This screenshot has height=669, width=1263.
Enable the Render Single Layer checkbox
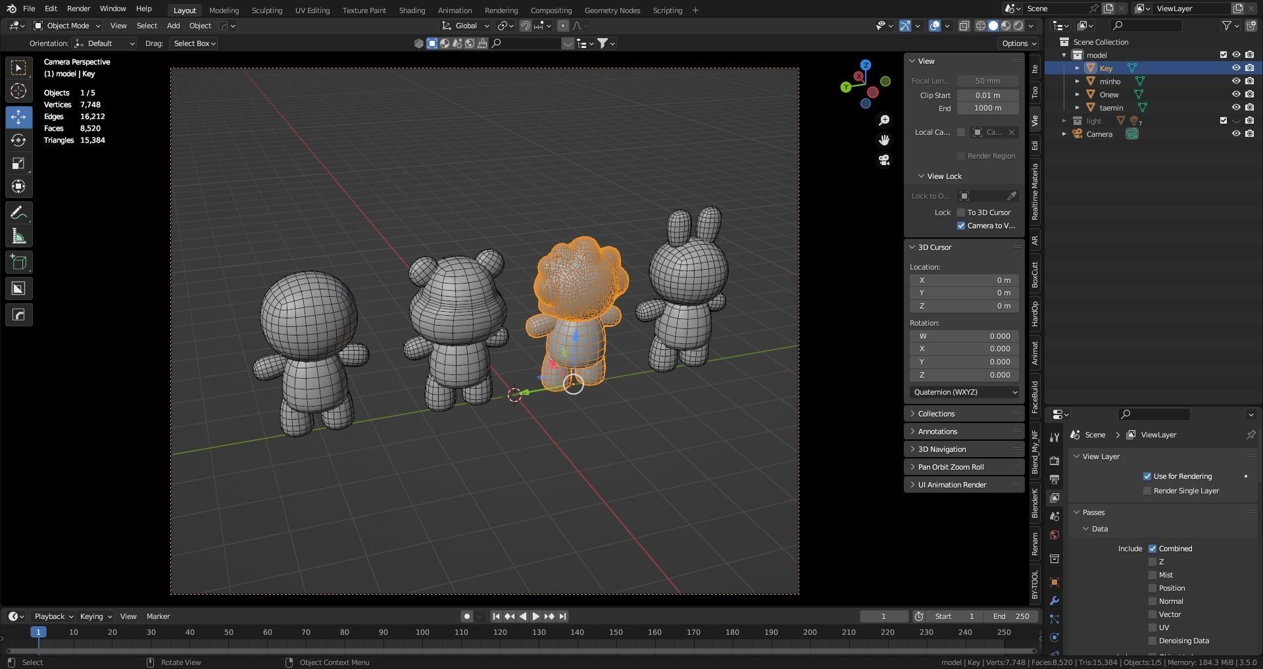1147,490
